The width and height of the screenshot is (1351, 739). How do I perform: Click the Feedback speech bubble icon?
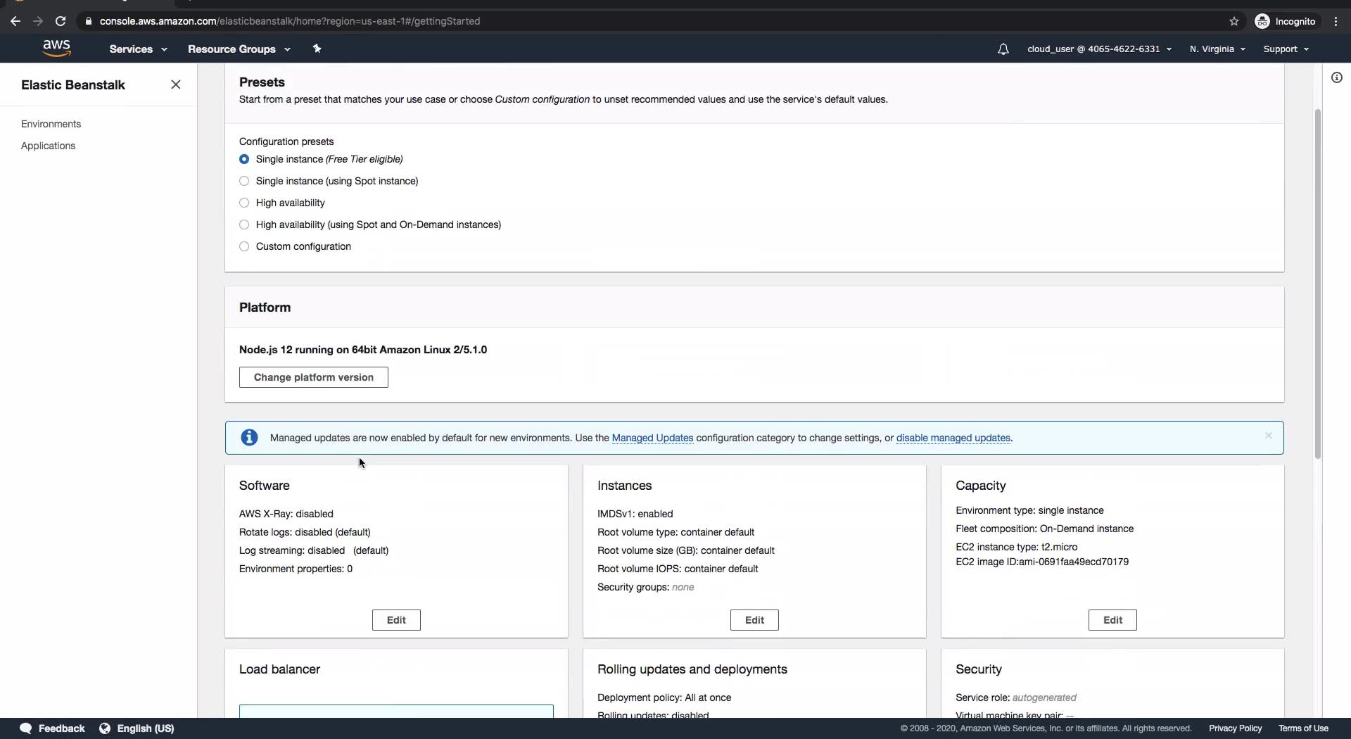coord(26,728)
